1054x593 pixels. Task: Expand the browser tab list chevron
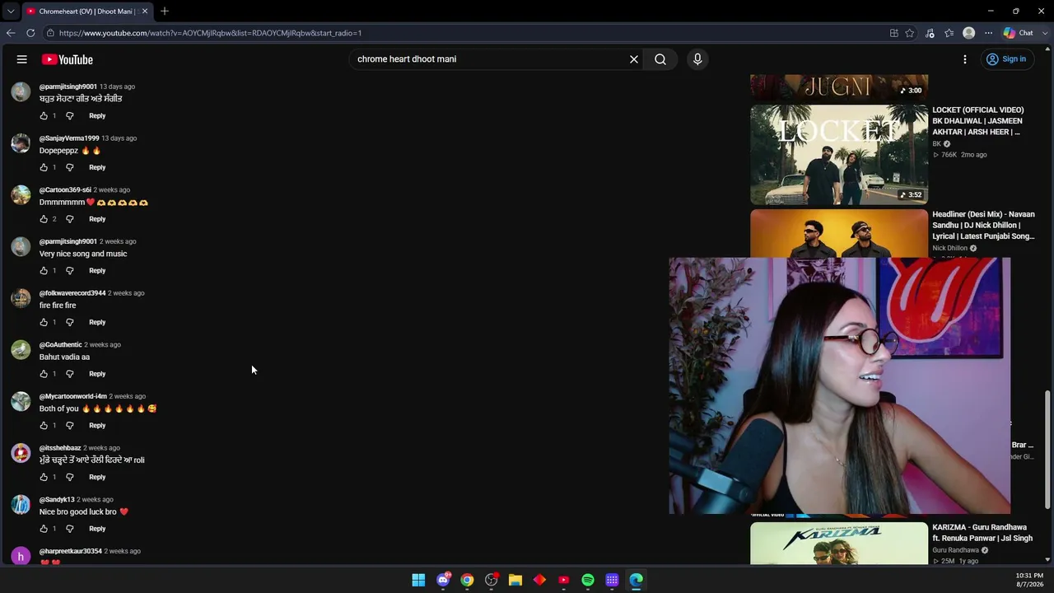pyautogui.click(x=10, y=11)
